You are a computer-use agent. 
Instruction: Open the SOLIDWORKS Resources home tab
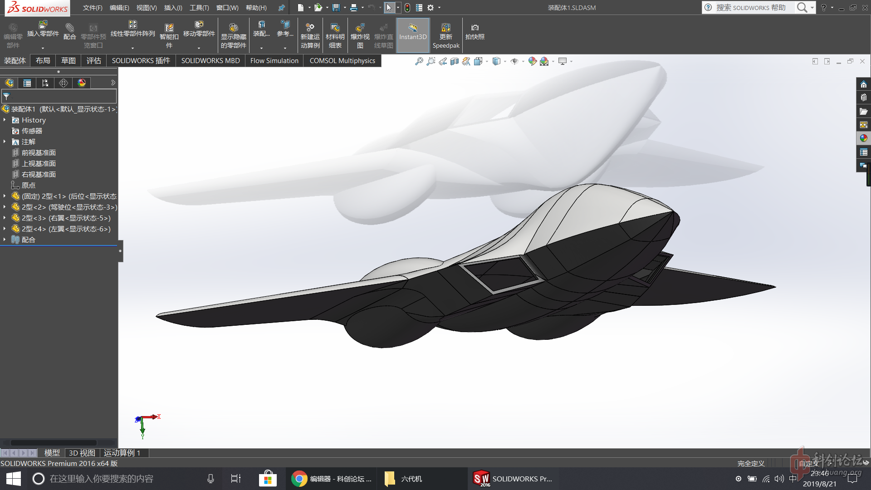point(863,84)
